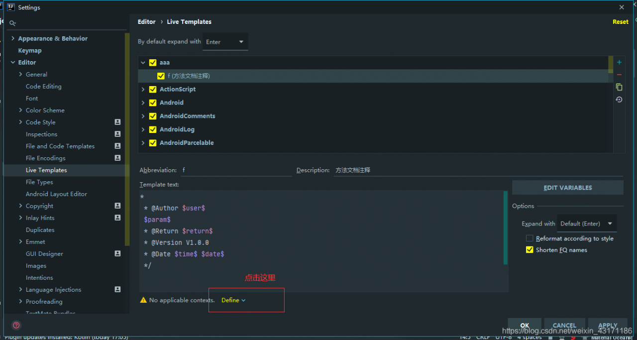The image size is (637, 340).
Task: Click project-level icon beside Inspections
Action: click(117, 134)
